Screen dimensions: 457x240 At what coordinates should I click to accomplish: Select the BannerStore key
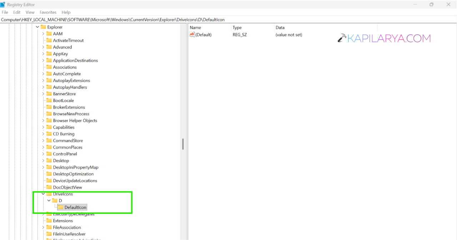pos(64,94)
